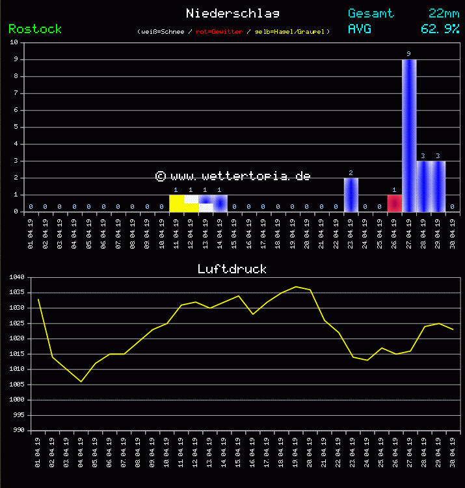
Task: Click the Gesamt 22mm total value
Action: coord(444,14)
